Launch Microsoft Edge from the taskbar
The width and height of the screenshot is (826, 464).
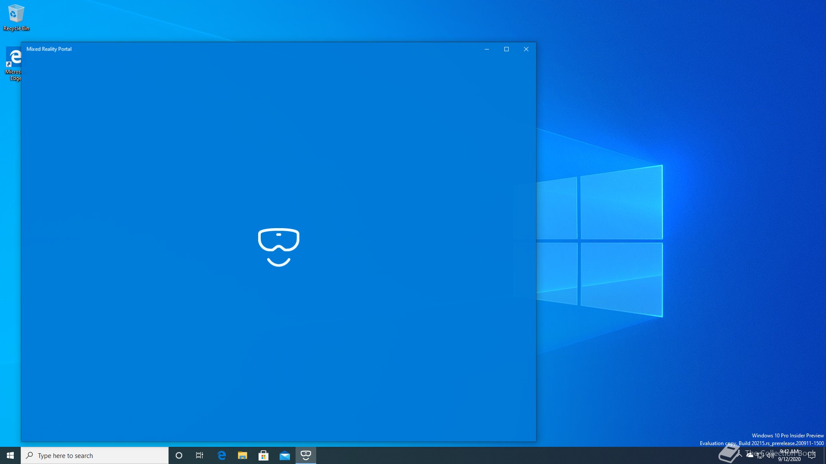tap(222, 455)
